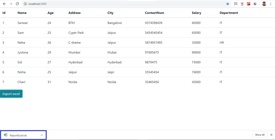The image size is (275, 140).
Task: Open the red heart card extension
Action: tap(242, 4)
